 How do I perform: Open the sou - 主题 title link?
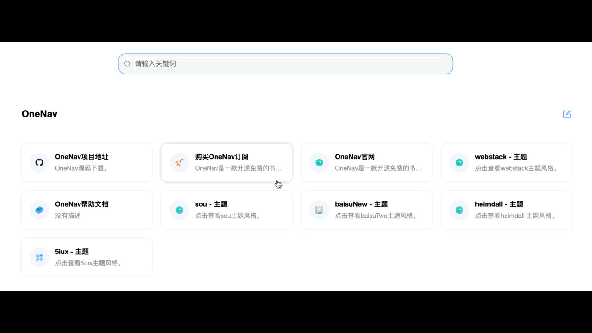211,204
